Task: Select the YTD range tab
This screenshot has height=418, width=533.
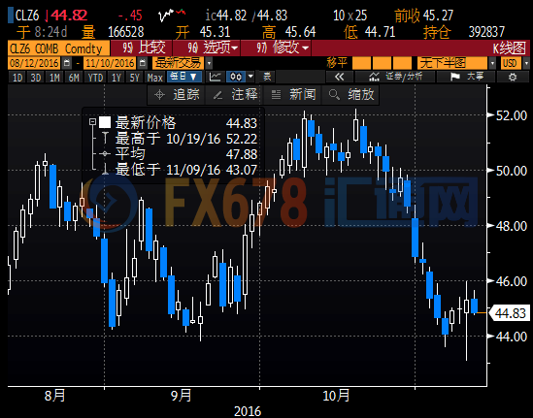Action: coord(95,78)
